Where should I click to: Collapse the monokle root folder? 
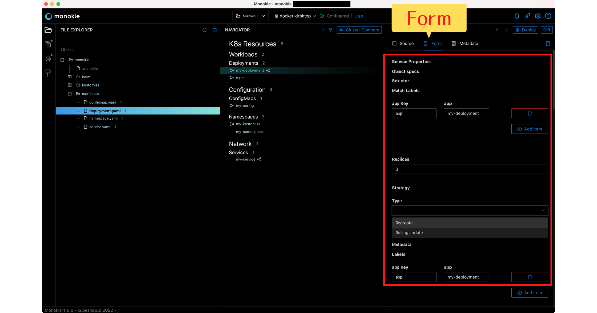(x=62, y=60)
